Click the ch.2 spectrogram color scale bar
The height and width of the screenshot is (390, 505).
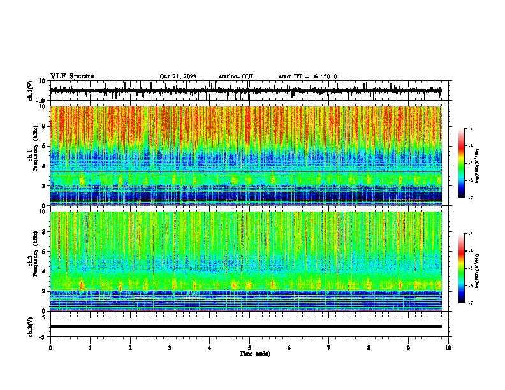tap(461, 268)
